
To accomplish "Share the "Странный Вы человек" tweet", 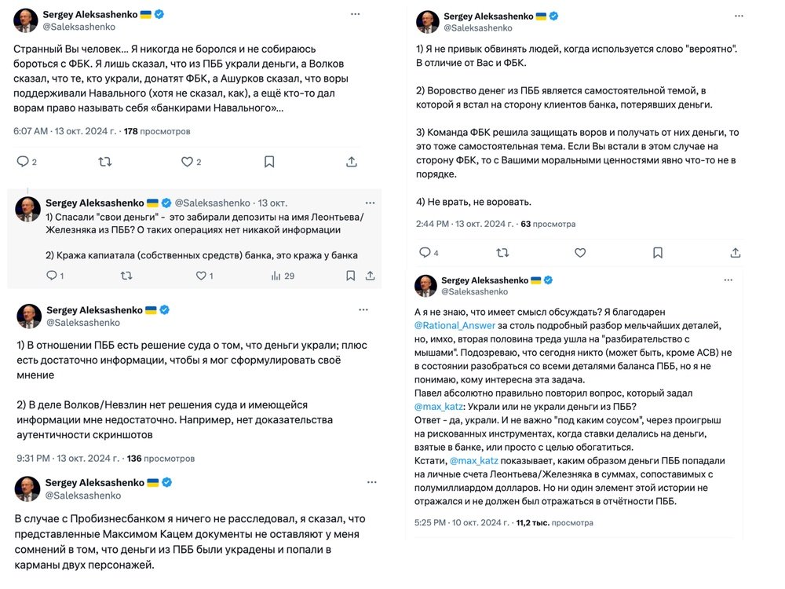I will click(351, 162).
